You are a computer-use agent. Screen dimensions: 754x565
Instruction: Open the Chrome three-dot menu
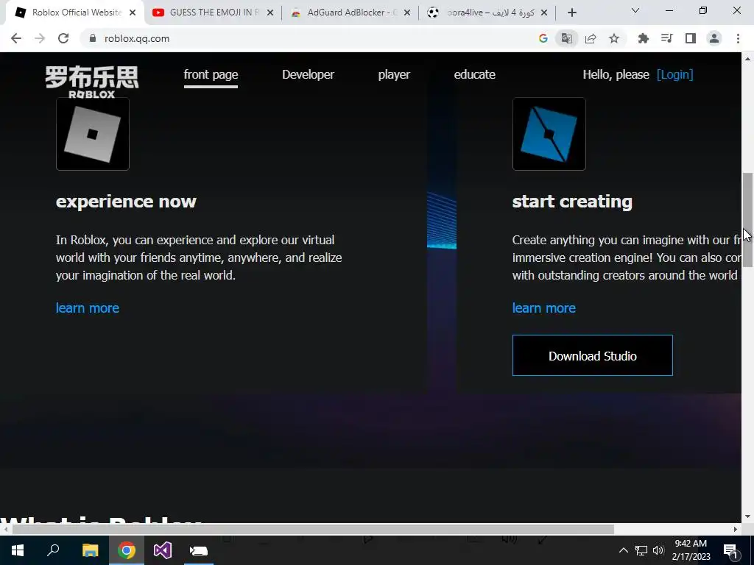point(738,38)
